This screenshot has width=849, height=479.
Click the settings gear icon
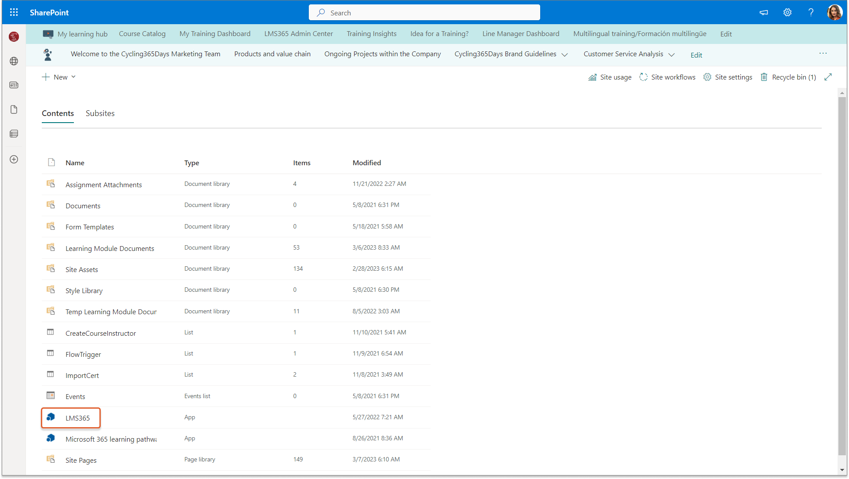coord(787,12)
